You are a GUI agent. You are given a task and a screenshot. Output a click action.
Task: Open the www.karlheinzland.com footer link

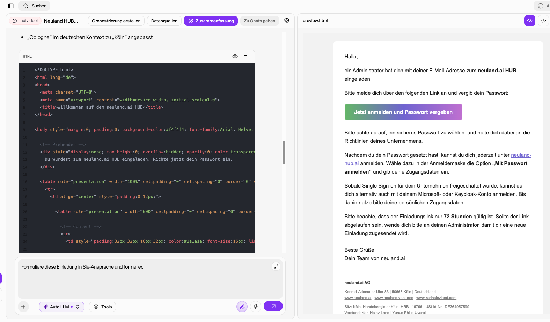pos(436,298)
